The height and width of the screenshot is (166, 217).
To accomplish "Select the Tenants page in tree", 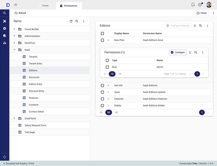I will [33, 57].
